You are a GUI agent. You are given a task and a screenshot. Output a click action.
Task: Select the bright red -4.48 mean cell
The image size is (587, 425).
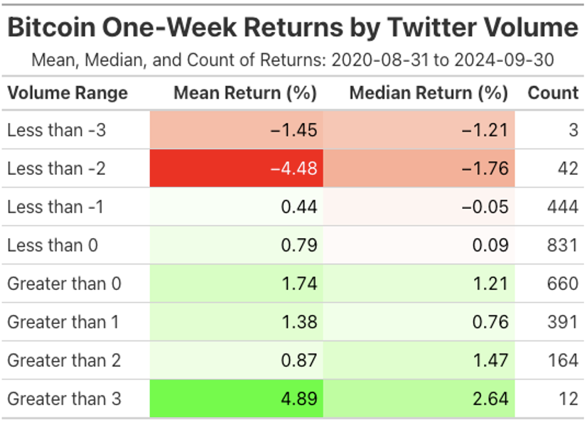pyautogui.click(x=237, y=168)
